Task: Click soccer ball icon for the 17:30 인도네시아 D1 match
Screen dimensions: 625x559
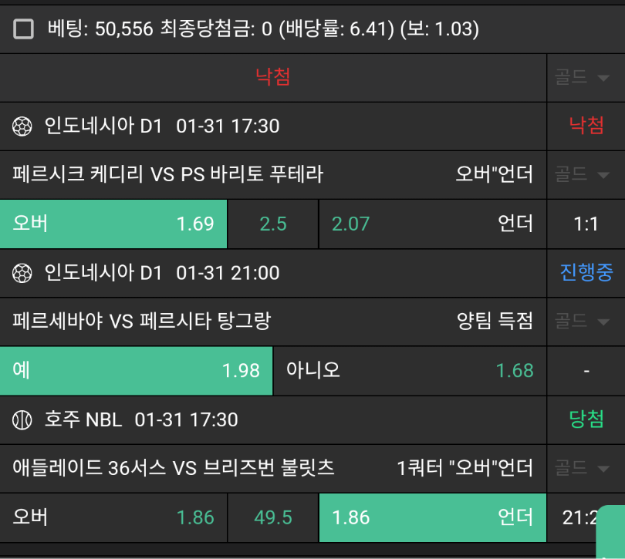Action: pos(22,126)
